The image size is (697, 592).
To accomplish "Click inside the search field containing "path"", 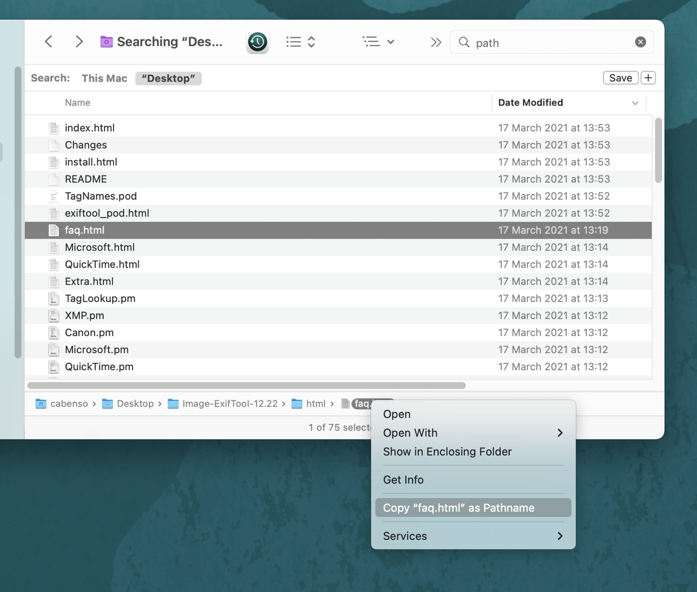I will click(546, 43).
